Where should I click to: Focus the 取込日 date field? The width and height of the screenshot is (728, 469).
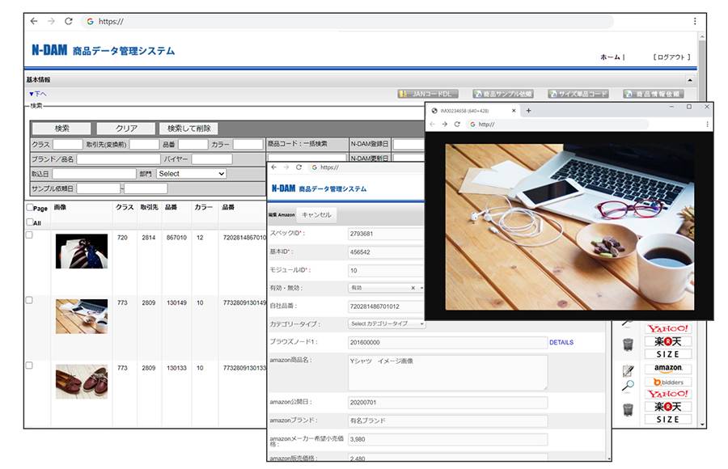[x=95, y=174]
